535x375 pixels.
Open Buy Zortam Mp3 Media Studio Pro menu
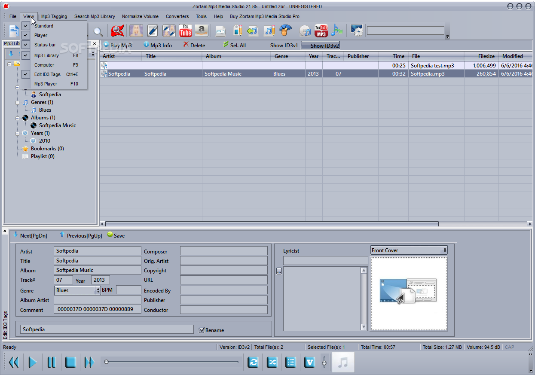tap(265, 16)
